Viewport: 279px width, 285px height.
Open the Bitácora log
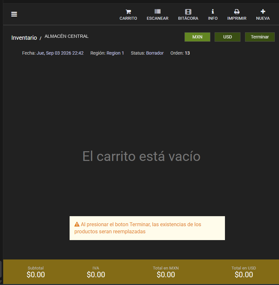[188, 15]
